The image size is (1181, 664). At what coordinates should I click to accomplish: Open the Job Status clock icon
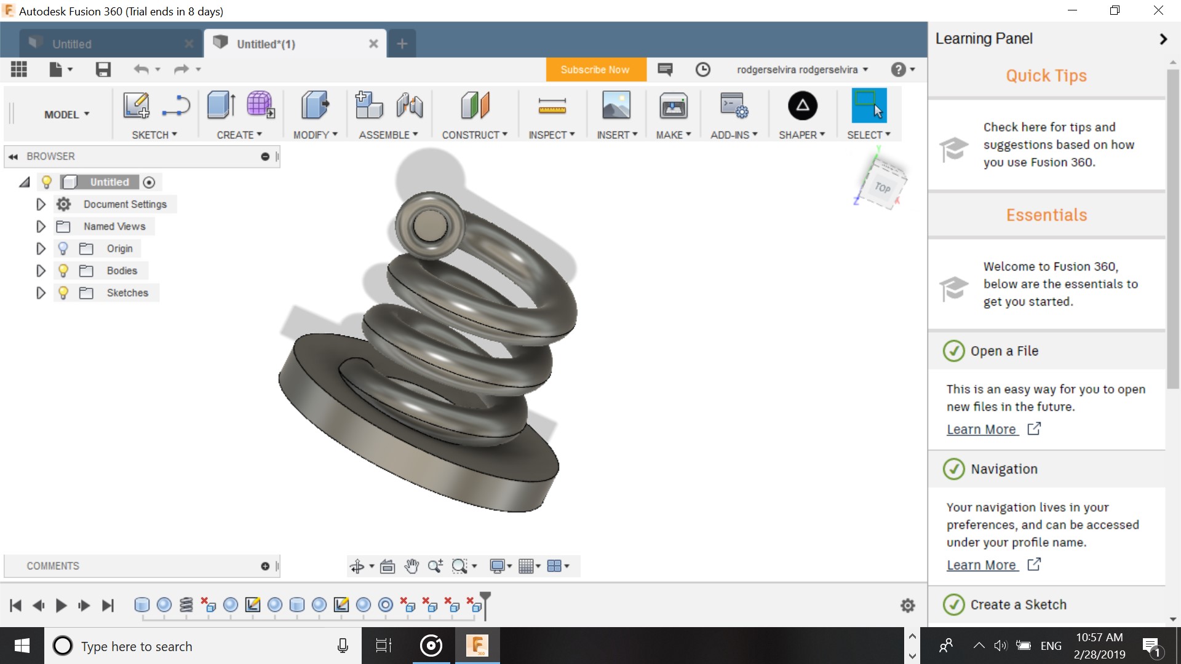point(702,69)
